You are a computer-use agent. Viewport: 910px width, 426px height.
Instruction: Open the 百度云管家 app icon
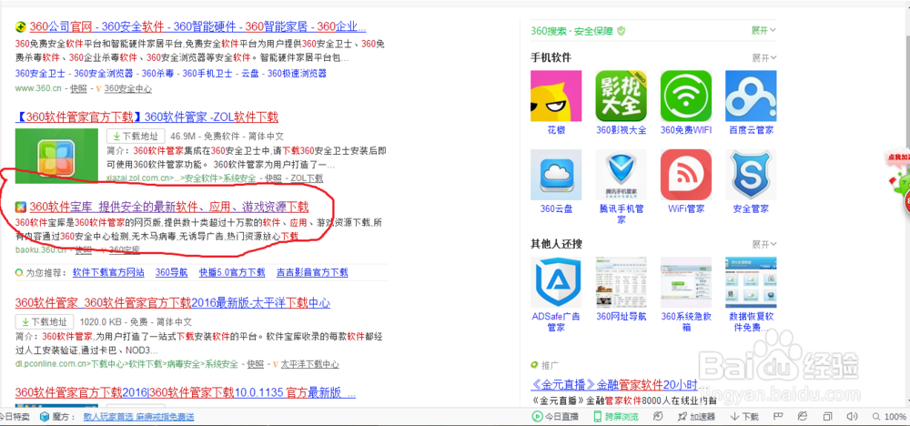click(751, 96)
